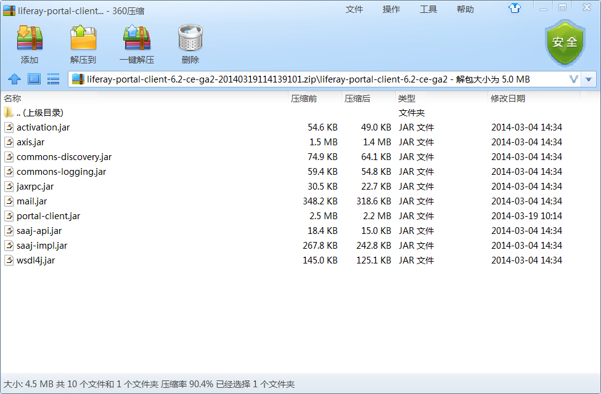601x394 pixels.
Task: Click the 15.0 KB compressed size value
Action: click(376, 231)
